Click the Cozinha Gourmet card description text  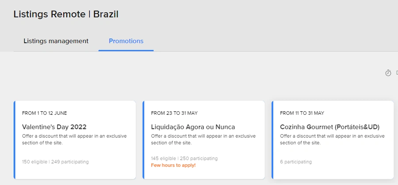(x=332, y=140)
